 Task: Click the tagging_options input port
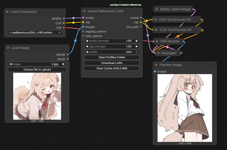coord(83,31)
